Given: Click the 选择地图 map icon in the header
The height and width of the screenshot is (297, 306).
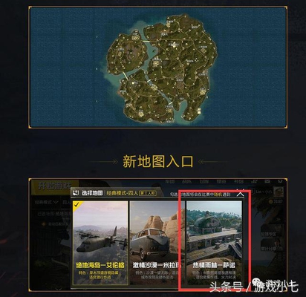Looking at the screenshot, I should [x=76, y=193].
